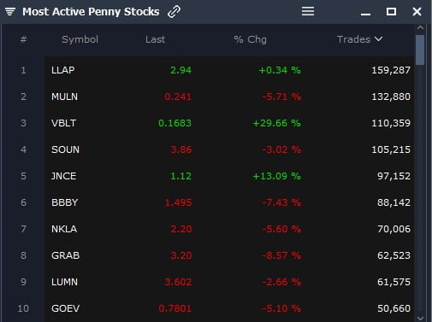Close the Most Active Penny Stocks window

pos(417,12)
